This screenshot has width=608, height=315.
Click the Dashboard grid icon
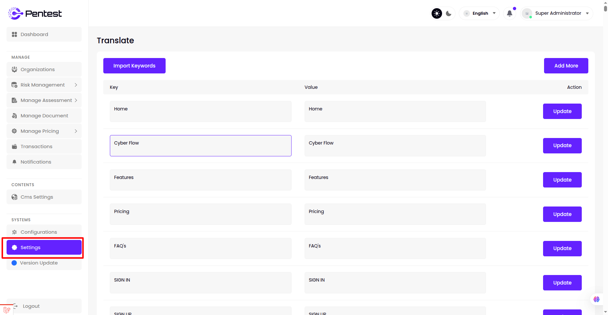(x=14, y=34)
